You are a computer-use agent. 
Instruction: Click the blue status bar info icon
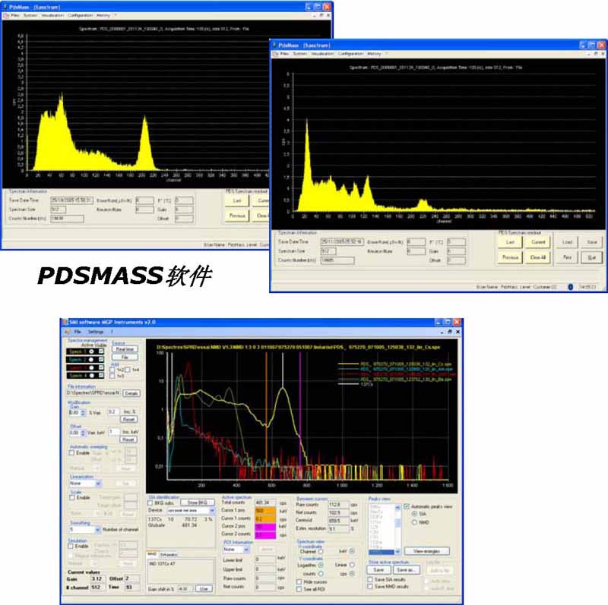[569, 286]
